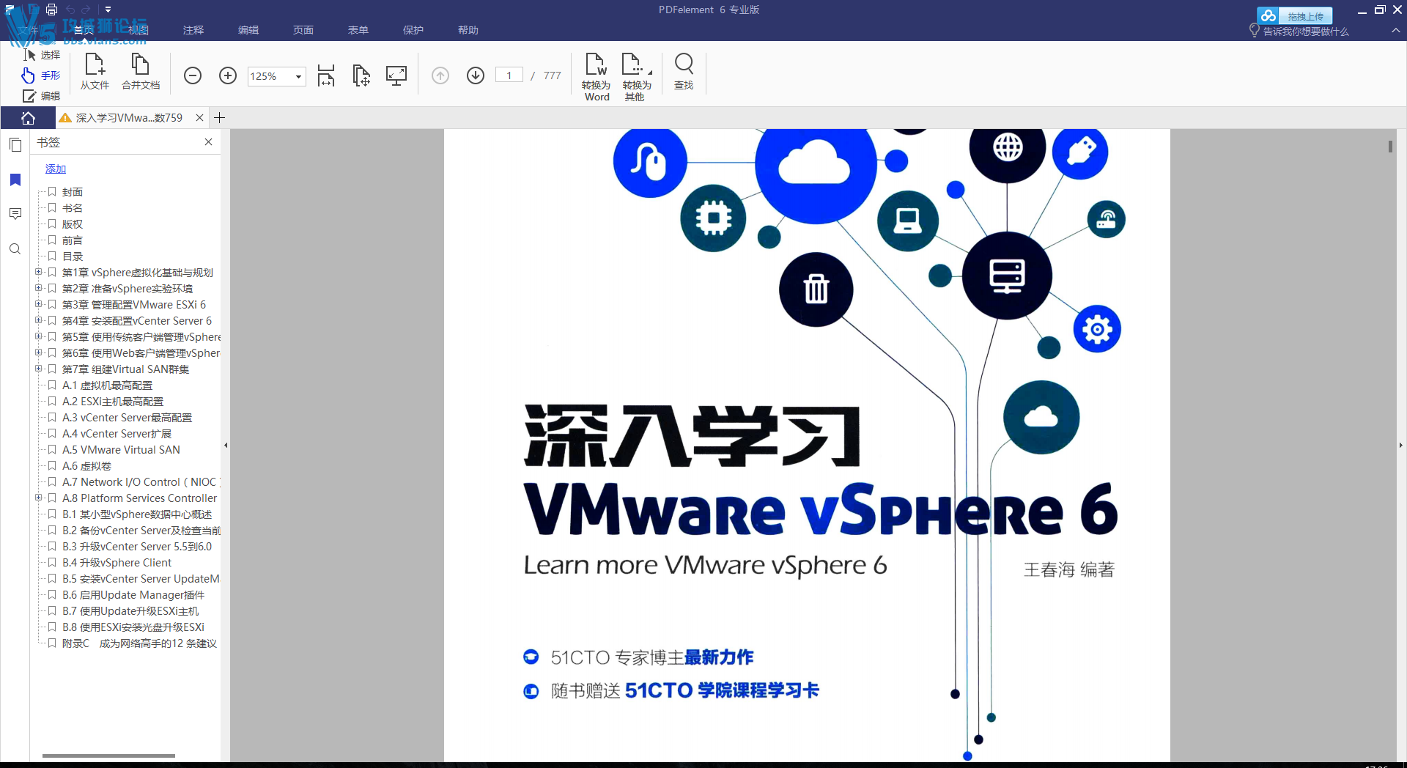Click the next page down arrow
Screen dimensions: 1407x768
point(475,75)
